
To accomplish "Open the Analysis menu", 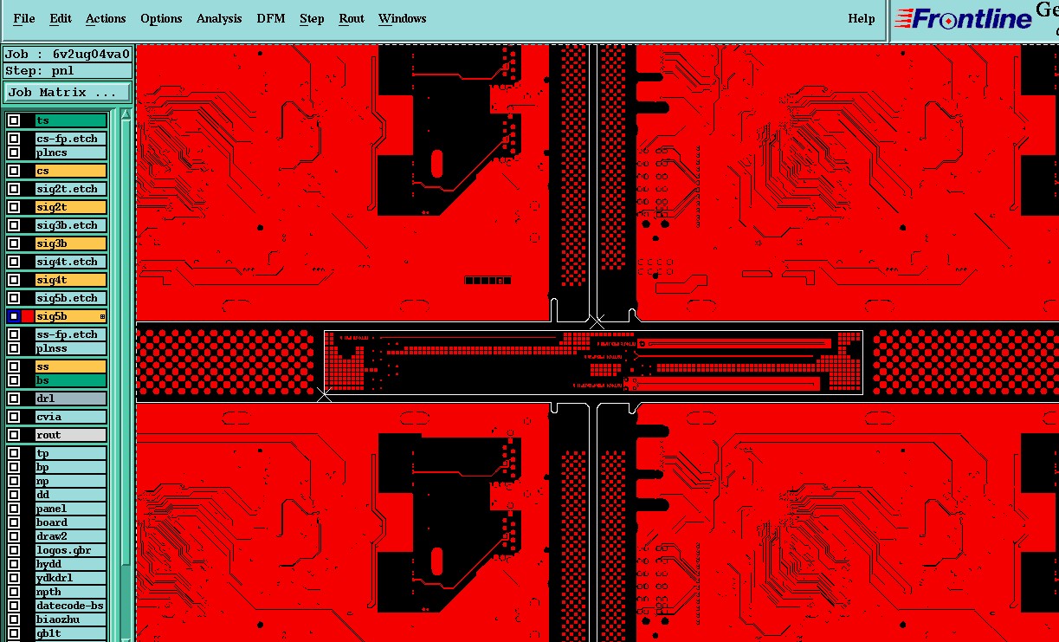I will [219, 18].
